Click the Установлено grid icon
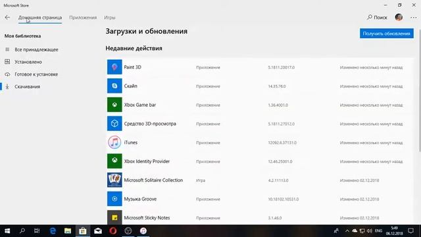The width and height of the screenshot is (421, 237). 7,62
